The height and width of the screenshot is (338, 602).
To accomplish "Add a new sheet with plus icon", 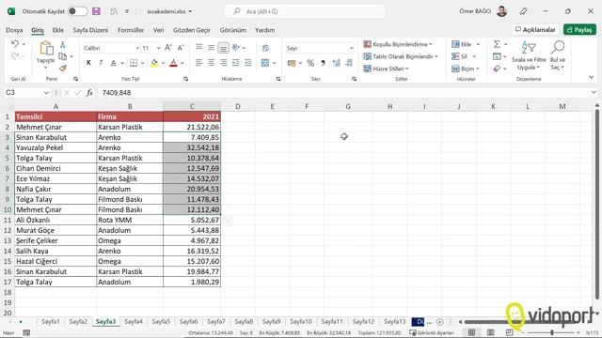I will [440, 322].
